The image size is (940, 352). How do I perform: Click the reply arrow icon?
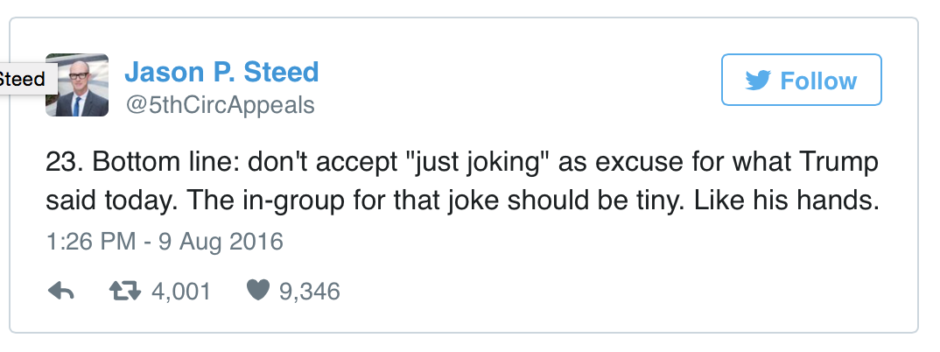60,291
